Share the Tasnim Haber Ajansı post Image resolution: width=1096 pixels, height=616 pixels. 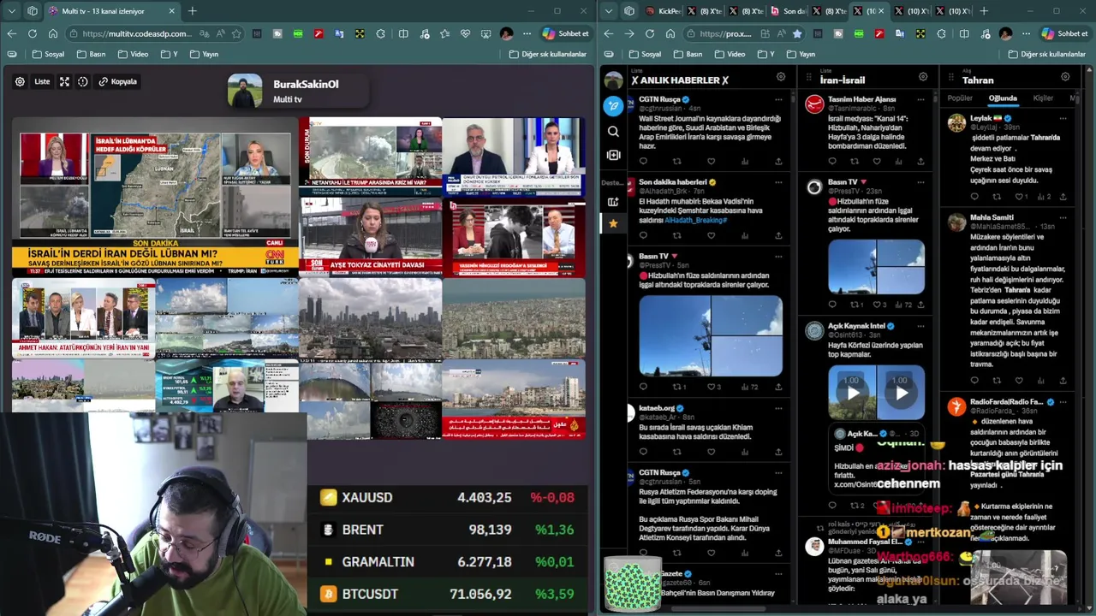(x=920, y=161)
